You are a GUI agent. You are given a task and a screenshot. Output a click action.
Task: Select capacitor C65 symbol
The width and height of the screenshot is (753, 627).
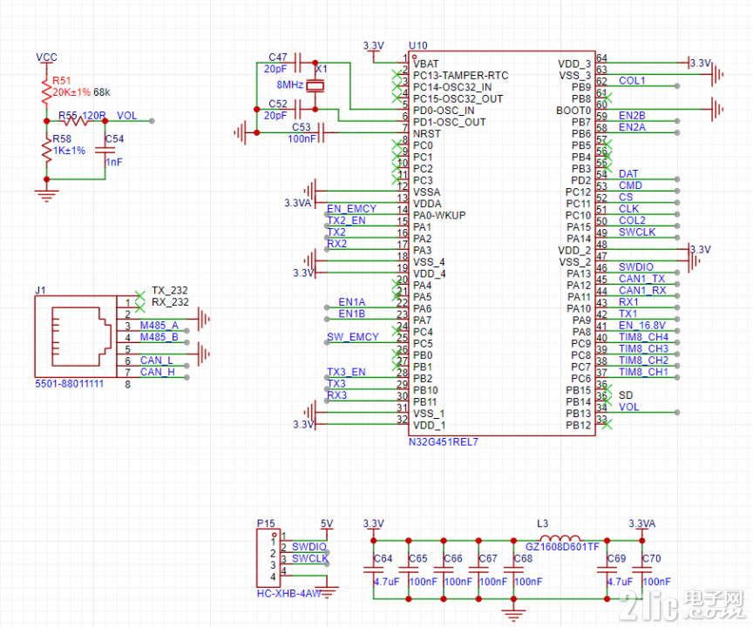tap(409, 570)
